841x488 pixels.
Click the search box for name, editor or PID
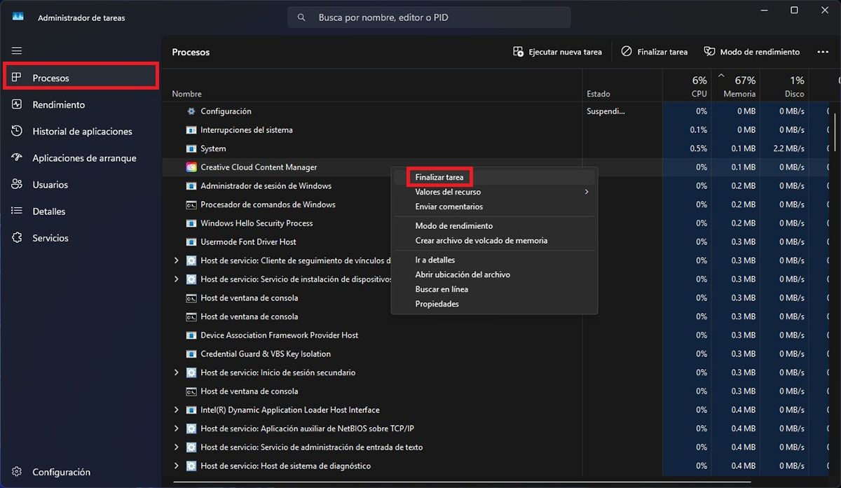tap(429, 18)
